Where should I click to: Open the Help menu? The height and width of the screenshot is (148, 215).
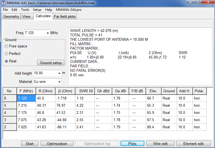48,10
